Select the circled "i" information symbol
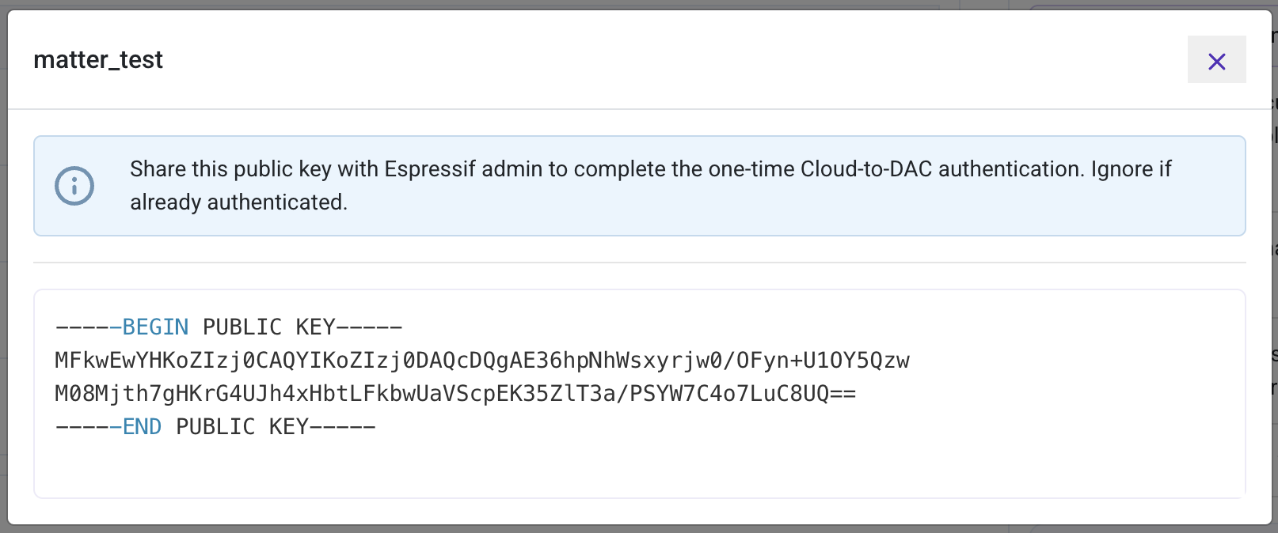 tap(73, 185)
